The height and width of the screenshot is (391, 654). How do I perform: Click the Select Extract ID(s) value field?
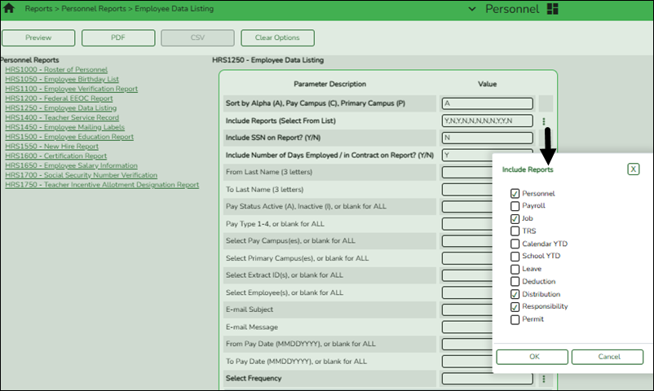click(x=467, y=275)
